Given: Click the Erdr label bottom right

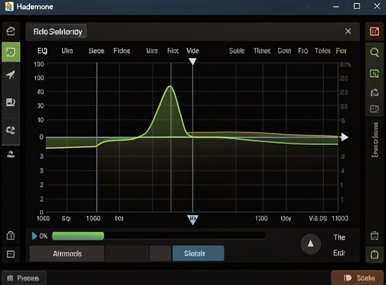Looking at the screenshot, I should pos(339,253).
